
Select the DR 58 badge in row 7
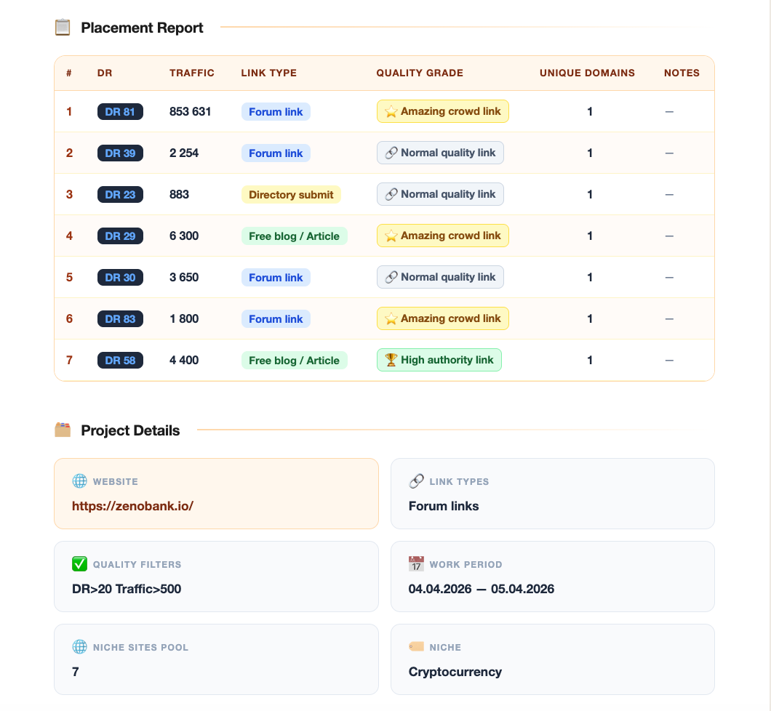pos(120,360)
